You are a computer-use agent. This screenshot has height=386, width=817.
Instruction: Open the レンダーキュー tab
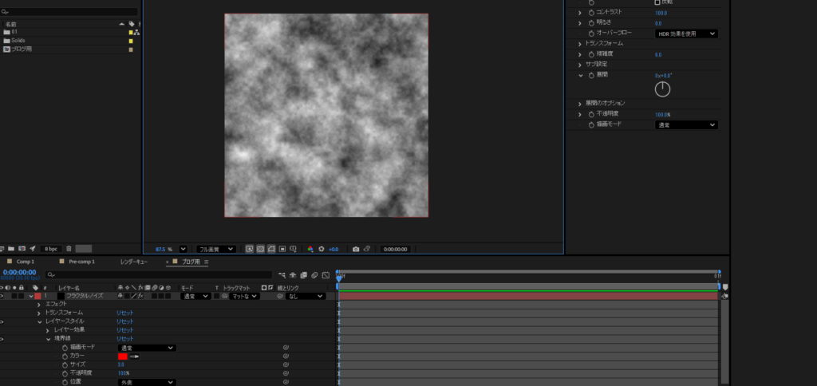(x=134, y=262)
